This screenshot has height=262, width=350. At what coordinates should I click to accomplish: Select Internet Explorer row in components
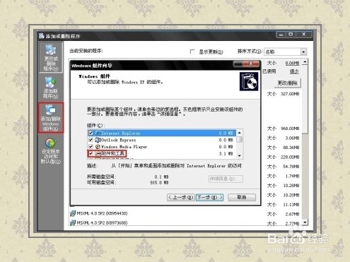point(162,133)
